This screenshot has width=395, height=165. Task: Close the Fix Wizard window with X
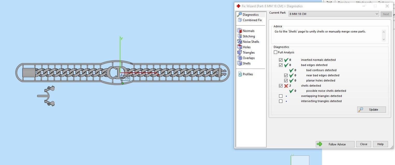pyautogui.click(x=387, y=6)
